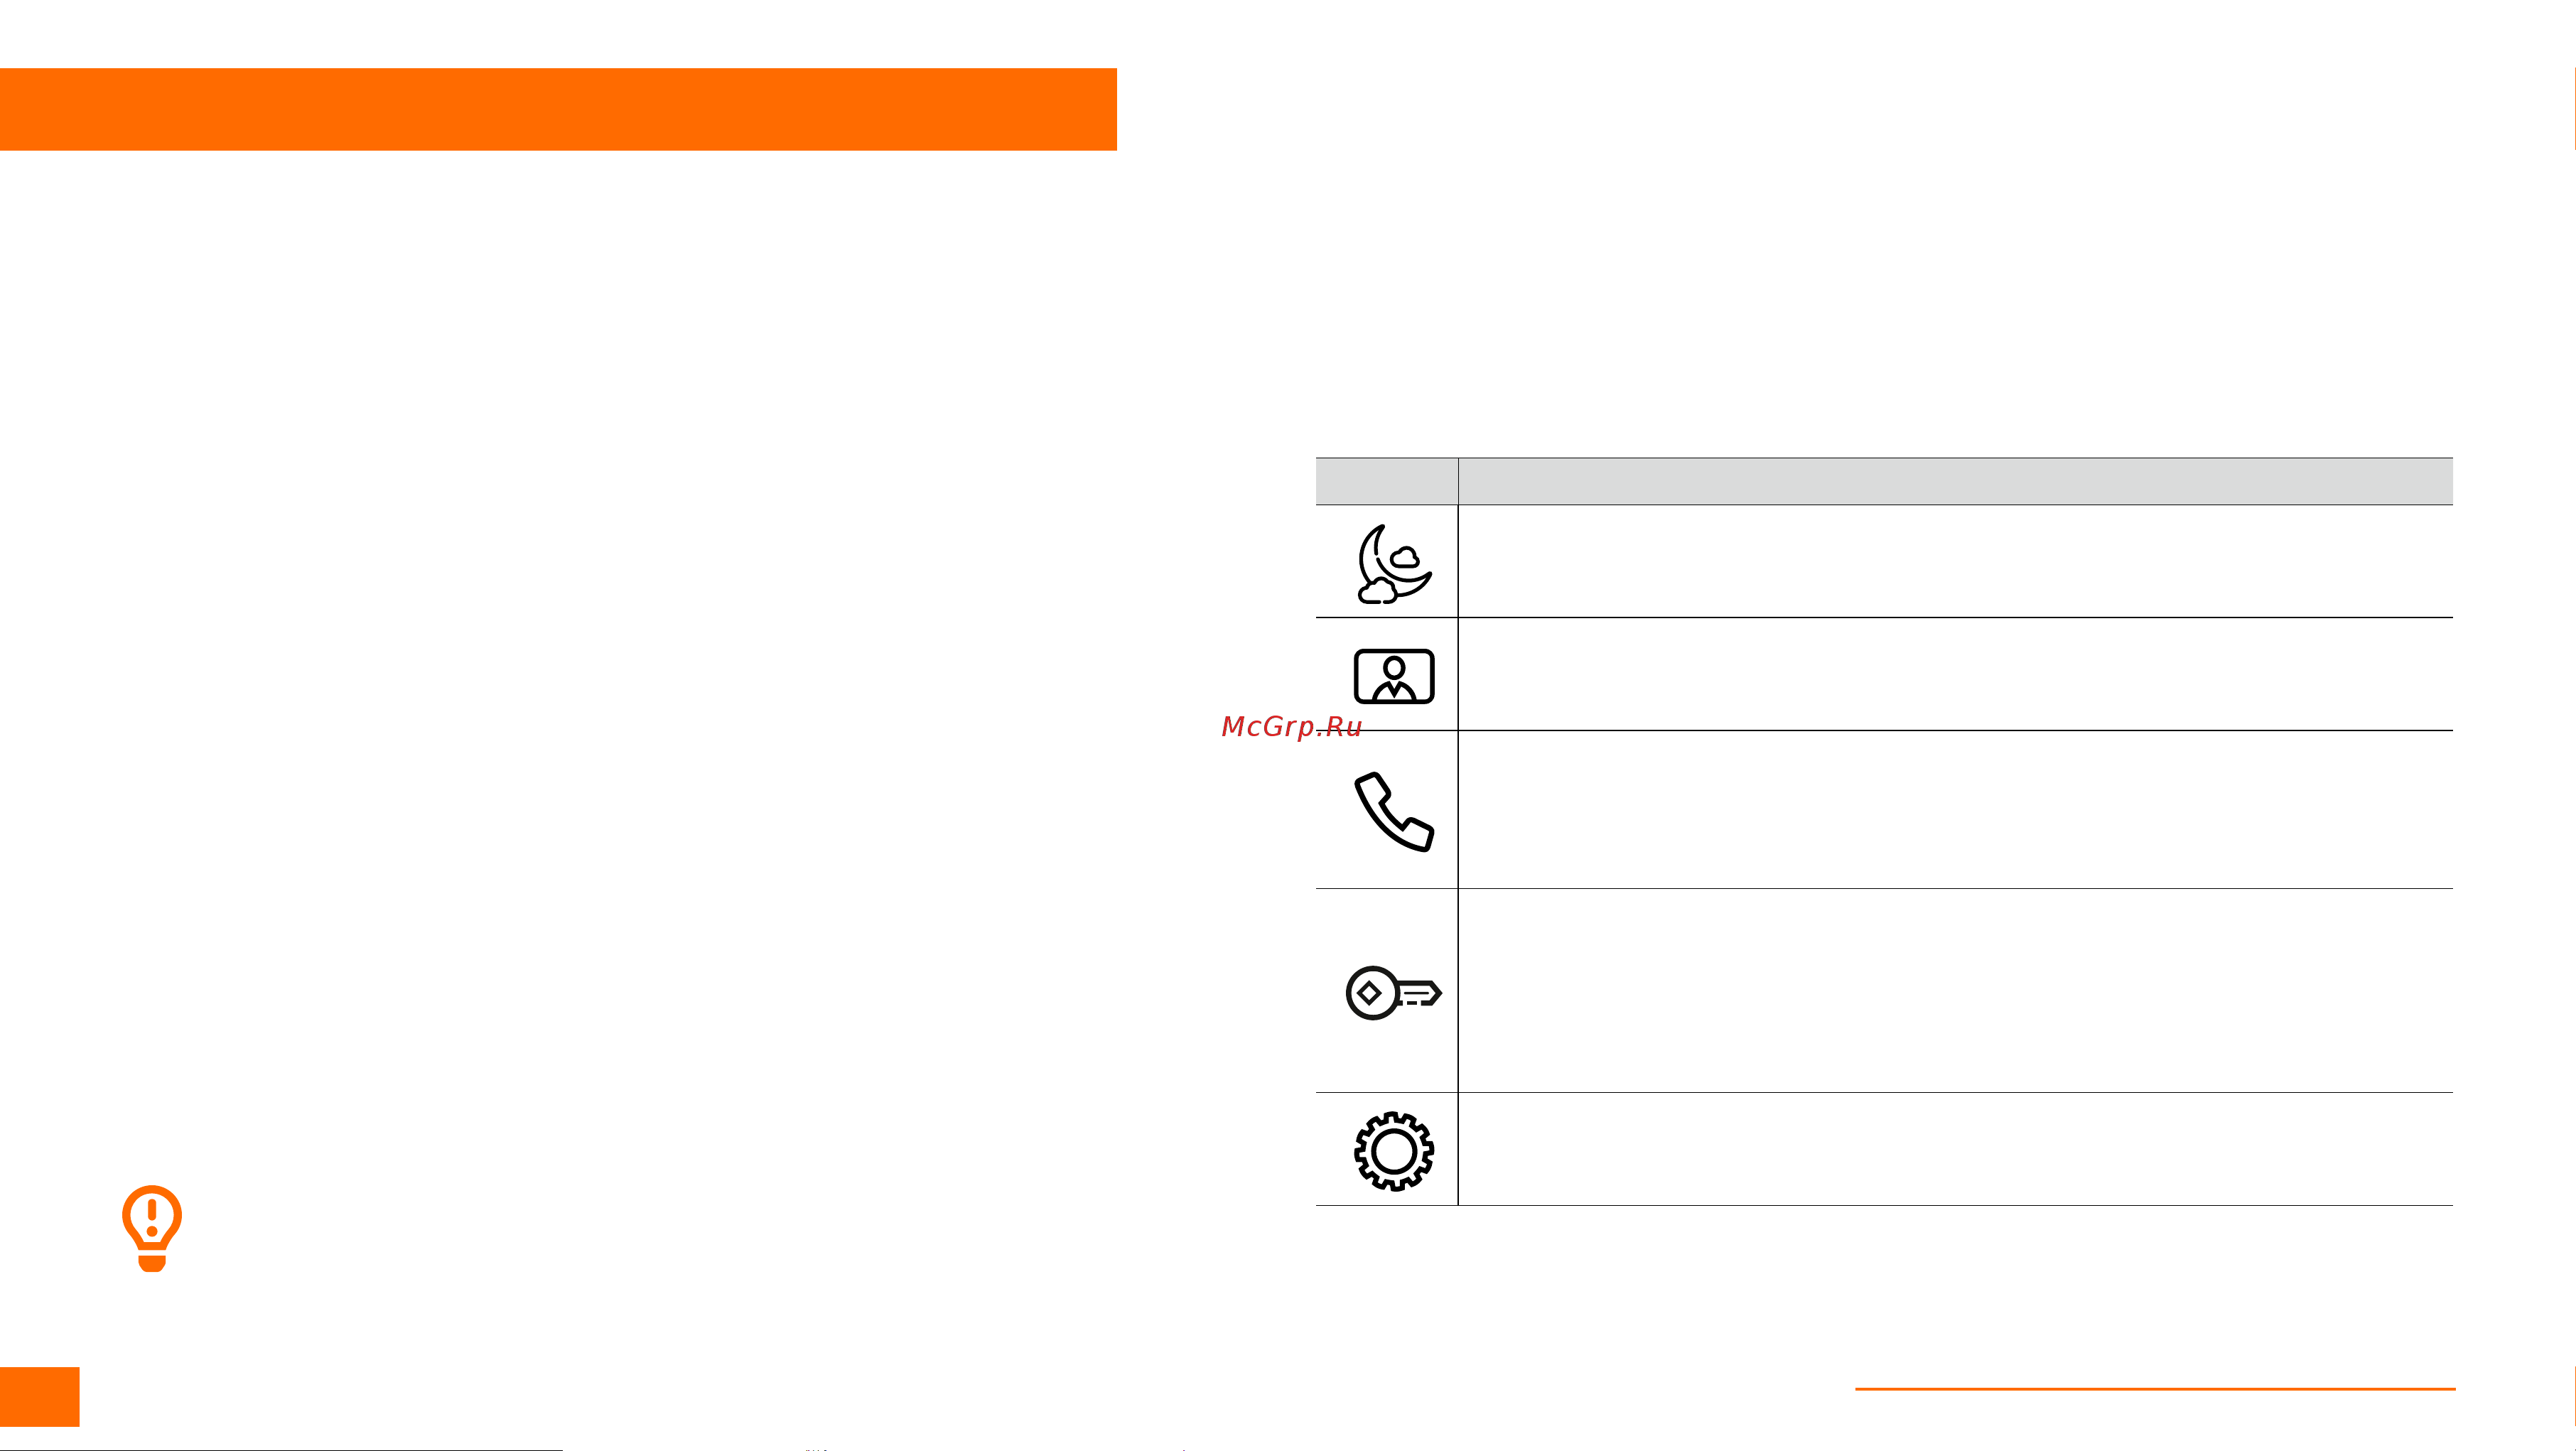Select the key unlock icon
2576x1451 pixels.
pos(1393,993)
